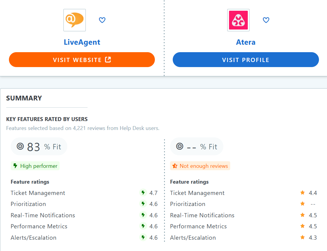327x251 pixels.
Task: Click the lightning icon beside Ticket Management 4.7
Action: click(143, 193)
